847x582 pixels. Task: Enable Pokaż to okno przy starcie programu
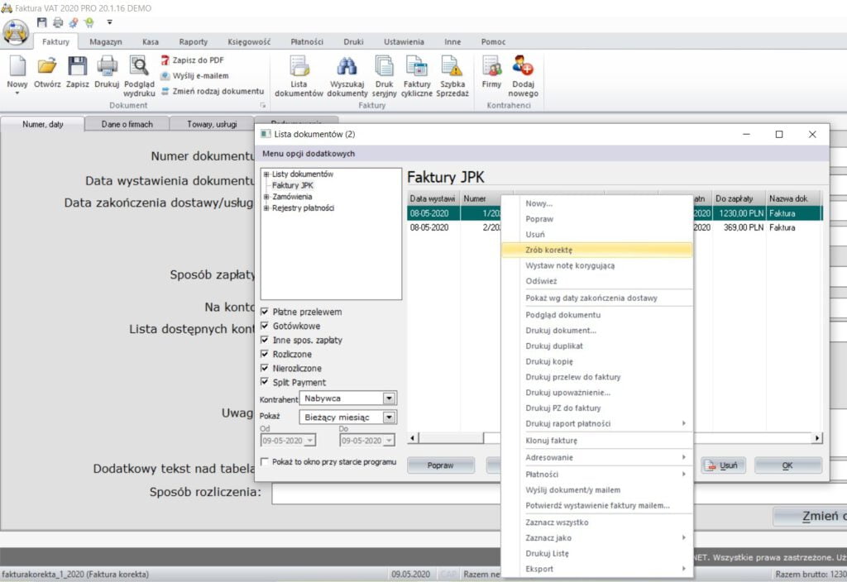pyautogui.click(x=265, y=461)
